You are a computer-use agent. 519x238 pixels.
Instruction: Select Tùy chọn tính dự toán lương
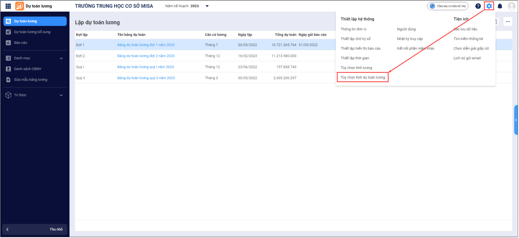click(x=363, y=77)
